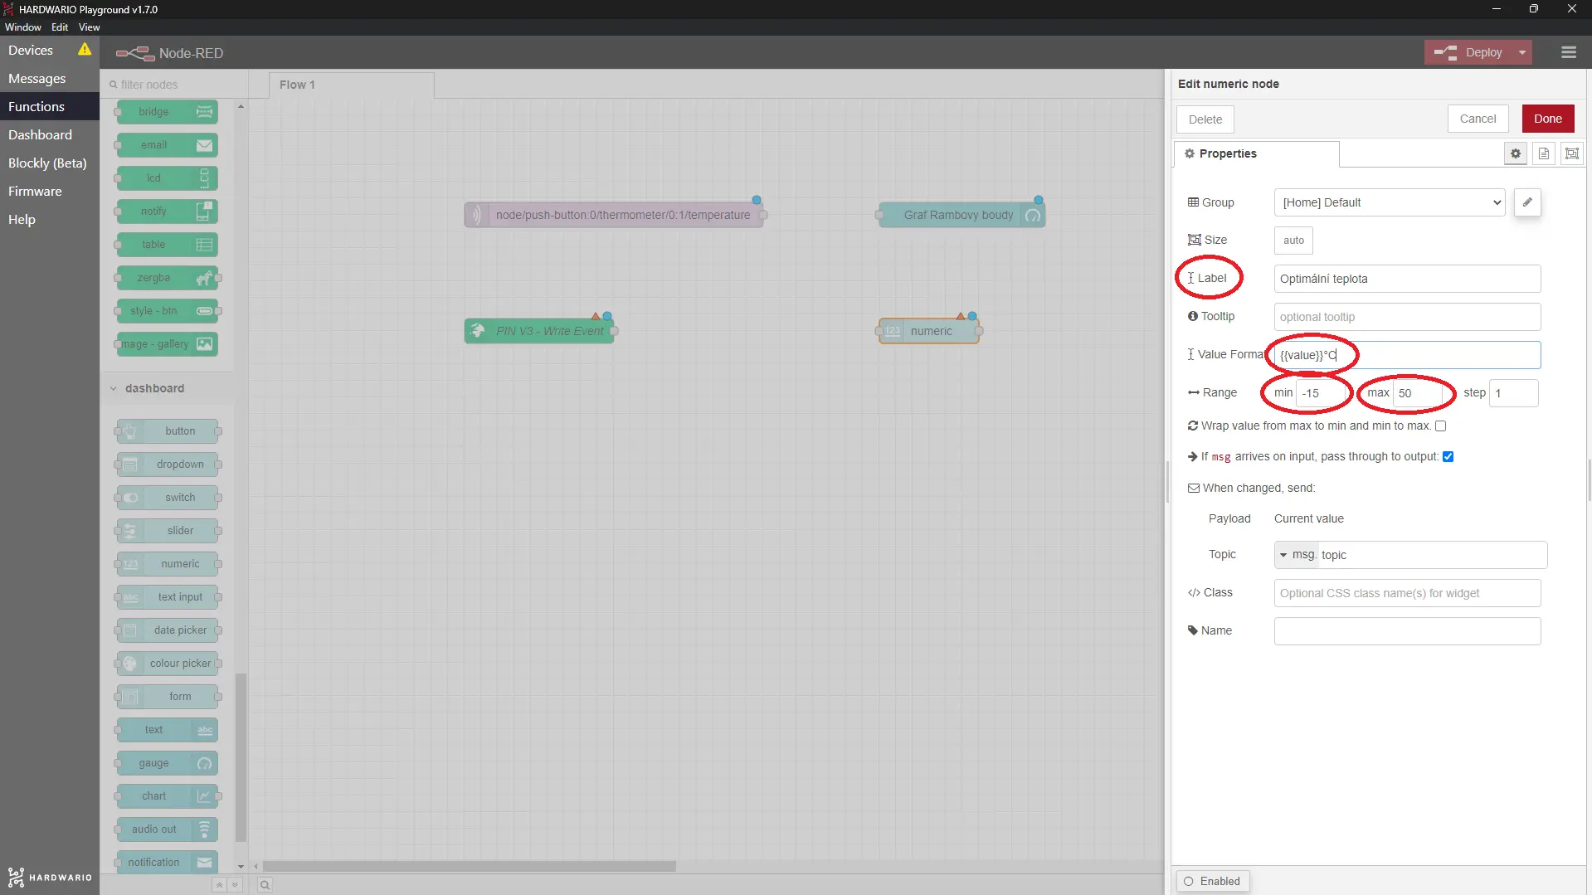Select the text display palette node
This screenshot has height=895, width=1592.
click(168, 730)
